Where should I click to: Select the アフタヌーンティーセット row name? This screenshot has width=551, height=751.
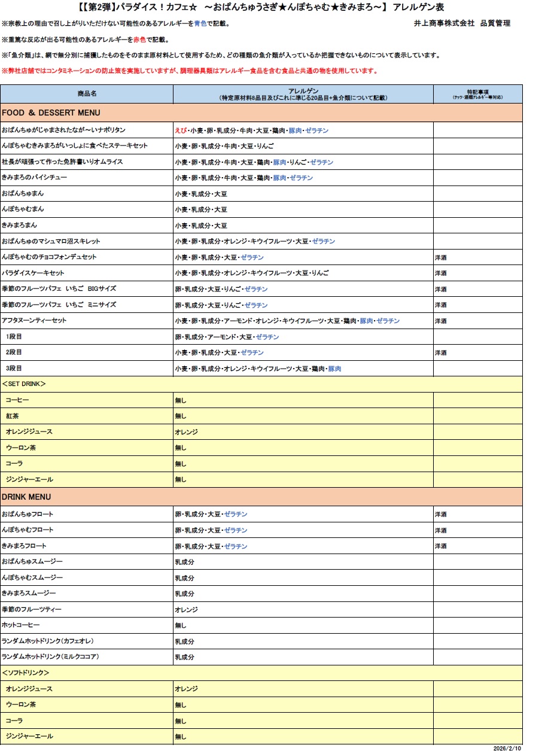click(34, 321)
